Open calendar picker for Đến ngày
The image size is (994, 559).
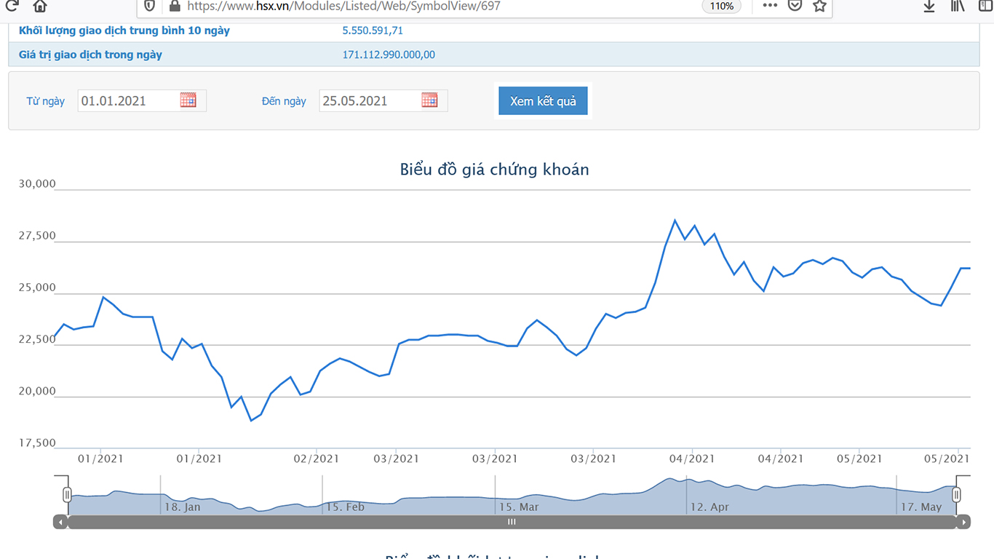[x=429, y=100]
